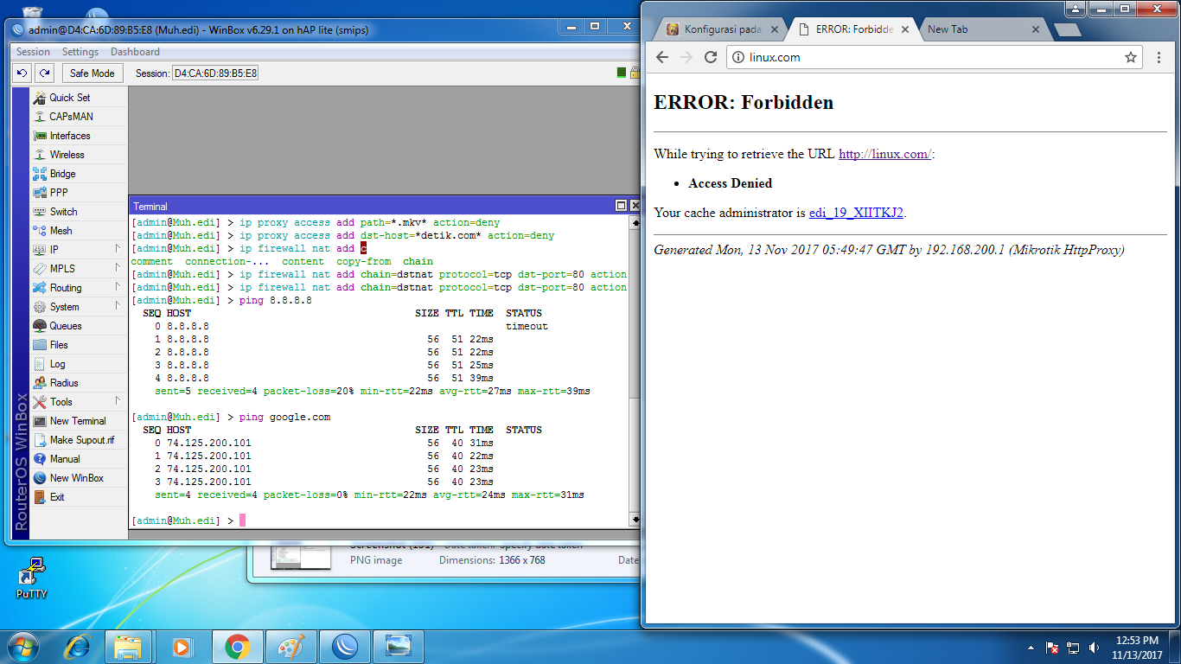Toggle Safe Mode in WinBox
Screen dimensions: 1181x664
pos(93,73)
